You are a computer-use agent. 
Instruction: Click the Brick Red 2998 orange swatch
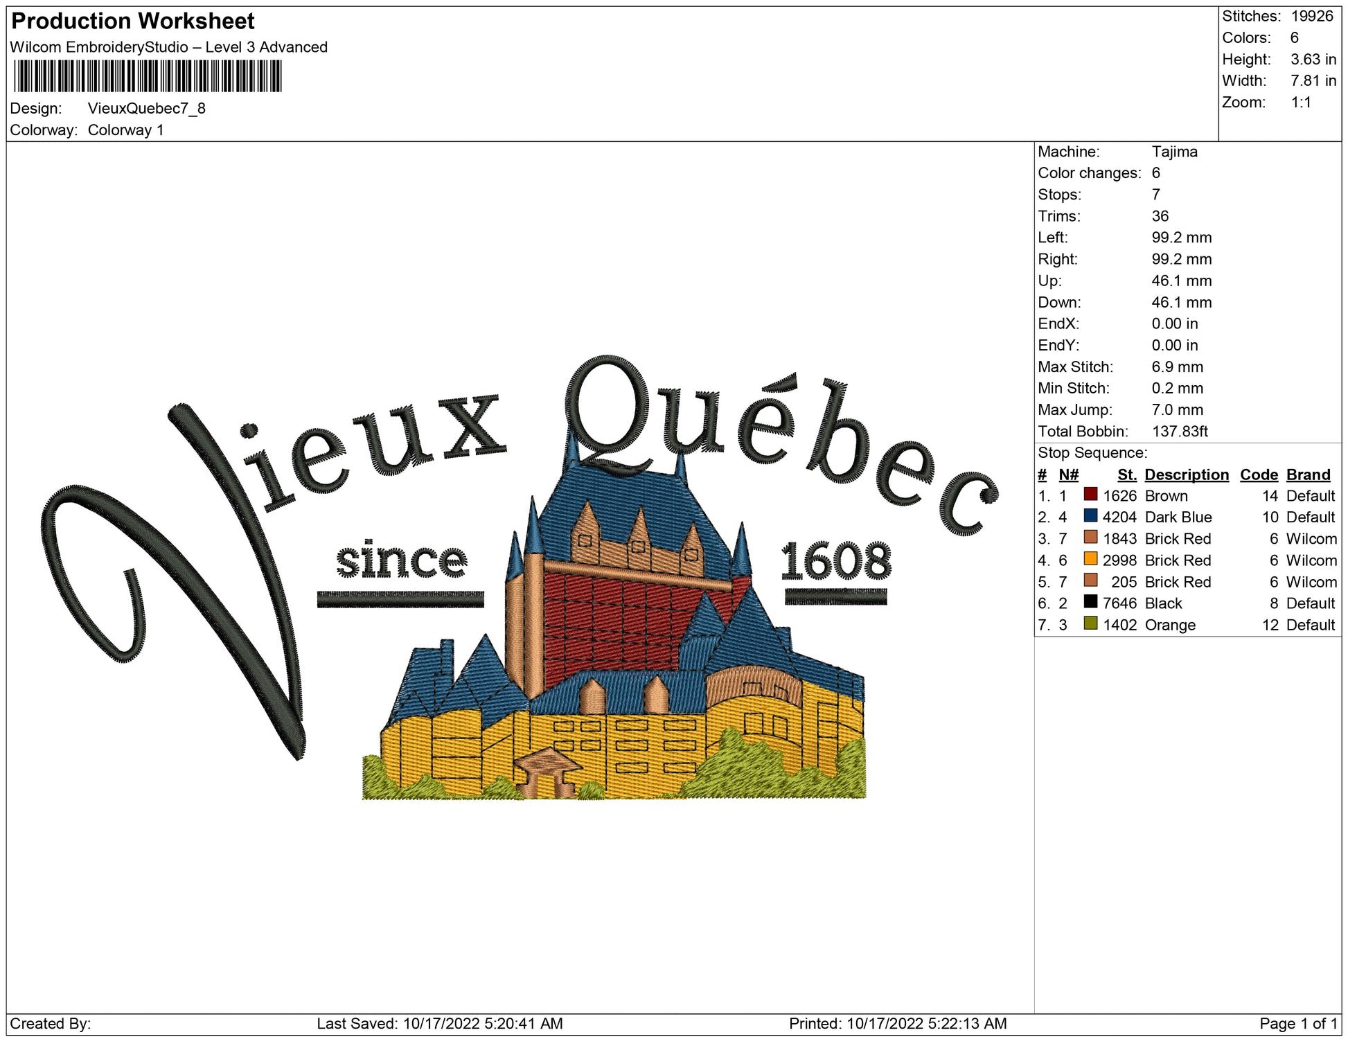pyautogui.click(x=1090, y=559)
